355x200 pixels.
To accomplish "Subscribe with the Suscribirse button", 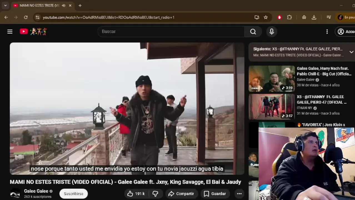I will click(x=73, y=194).
